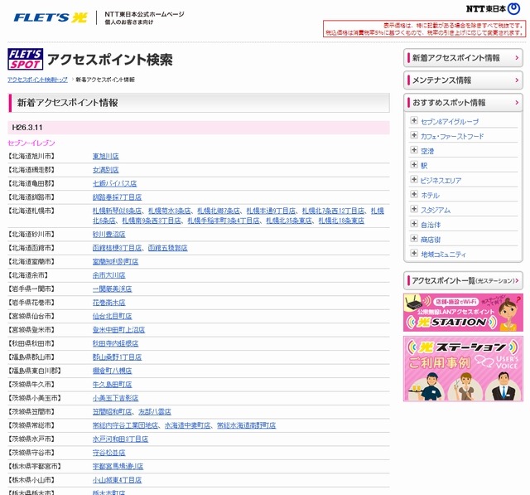530x495 pixels.
Task: Open the 一関厳美渓店 store link
Action: 113,289
